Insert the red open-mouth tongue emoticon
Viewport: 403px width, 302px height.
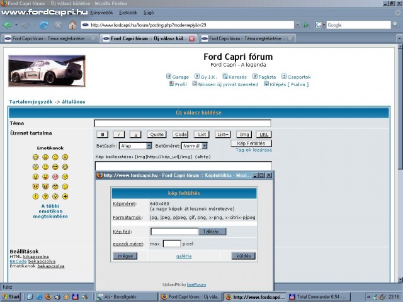[45, 177]
